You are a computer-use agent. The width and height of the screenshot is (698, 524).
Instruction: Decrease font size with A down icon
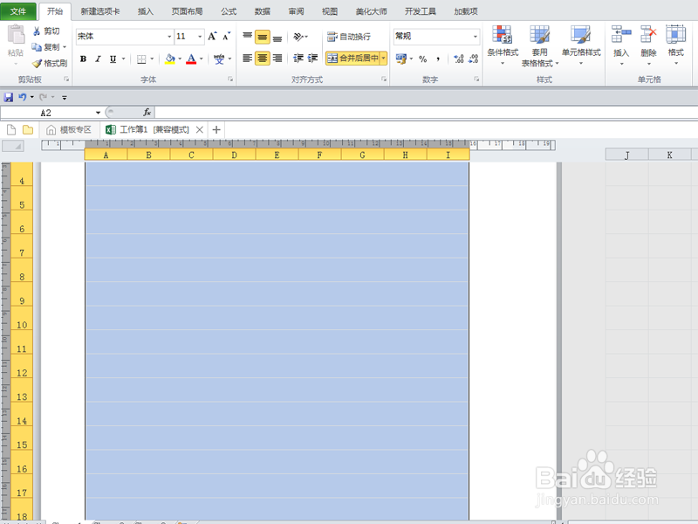tap(226, 36)
